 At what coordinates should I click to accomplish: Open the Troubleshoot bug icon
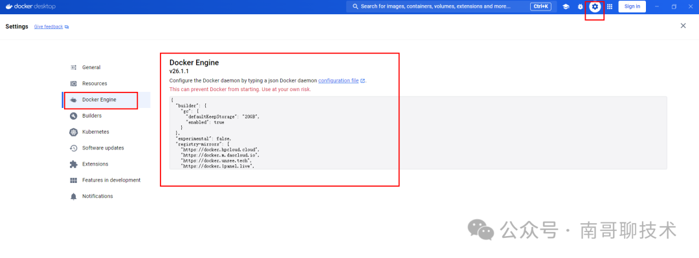pos(581,6)
